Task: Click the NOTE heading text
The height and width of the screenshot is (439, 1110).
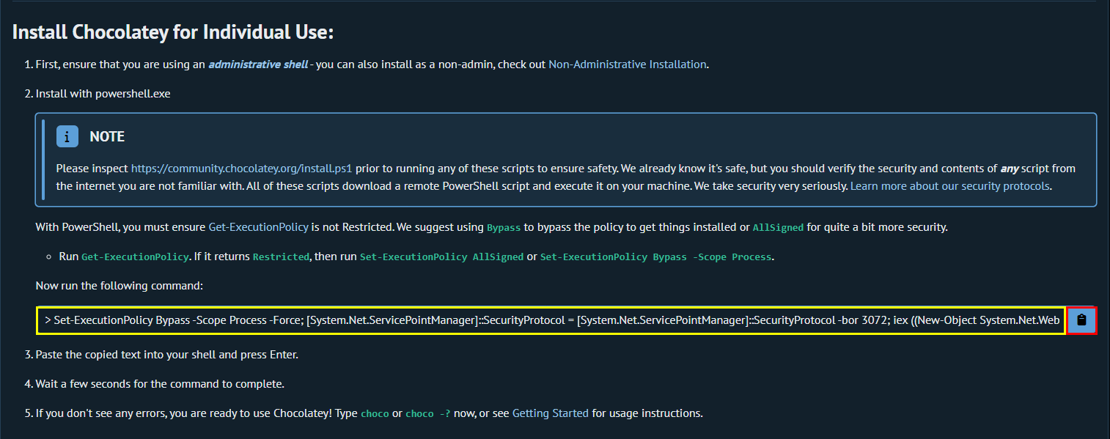Action: tap(107, 136)
